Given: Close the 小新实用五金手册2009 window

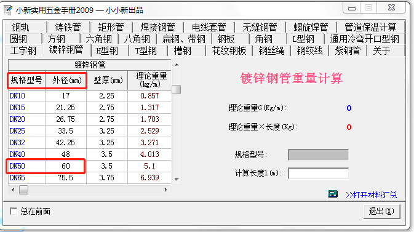Looking at the screenshot, I should (x=391, y=8).
